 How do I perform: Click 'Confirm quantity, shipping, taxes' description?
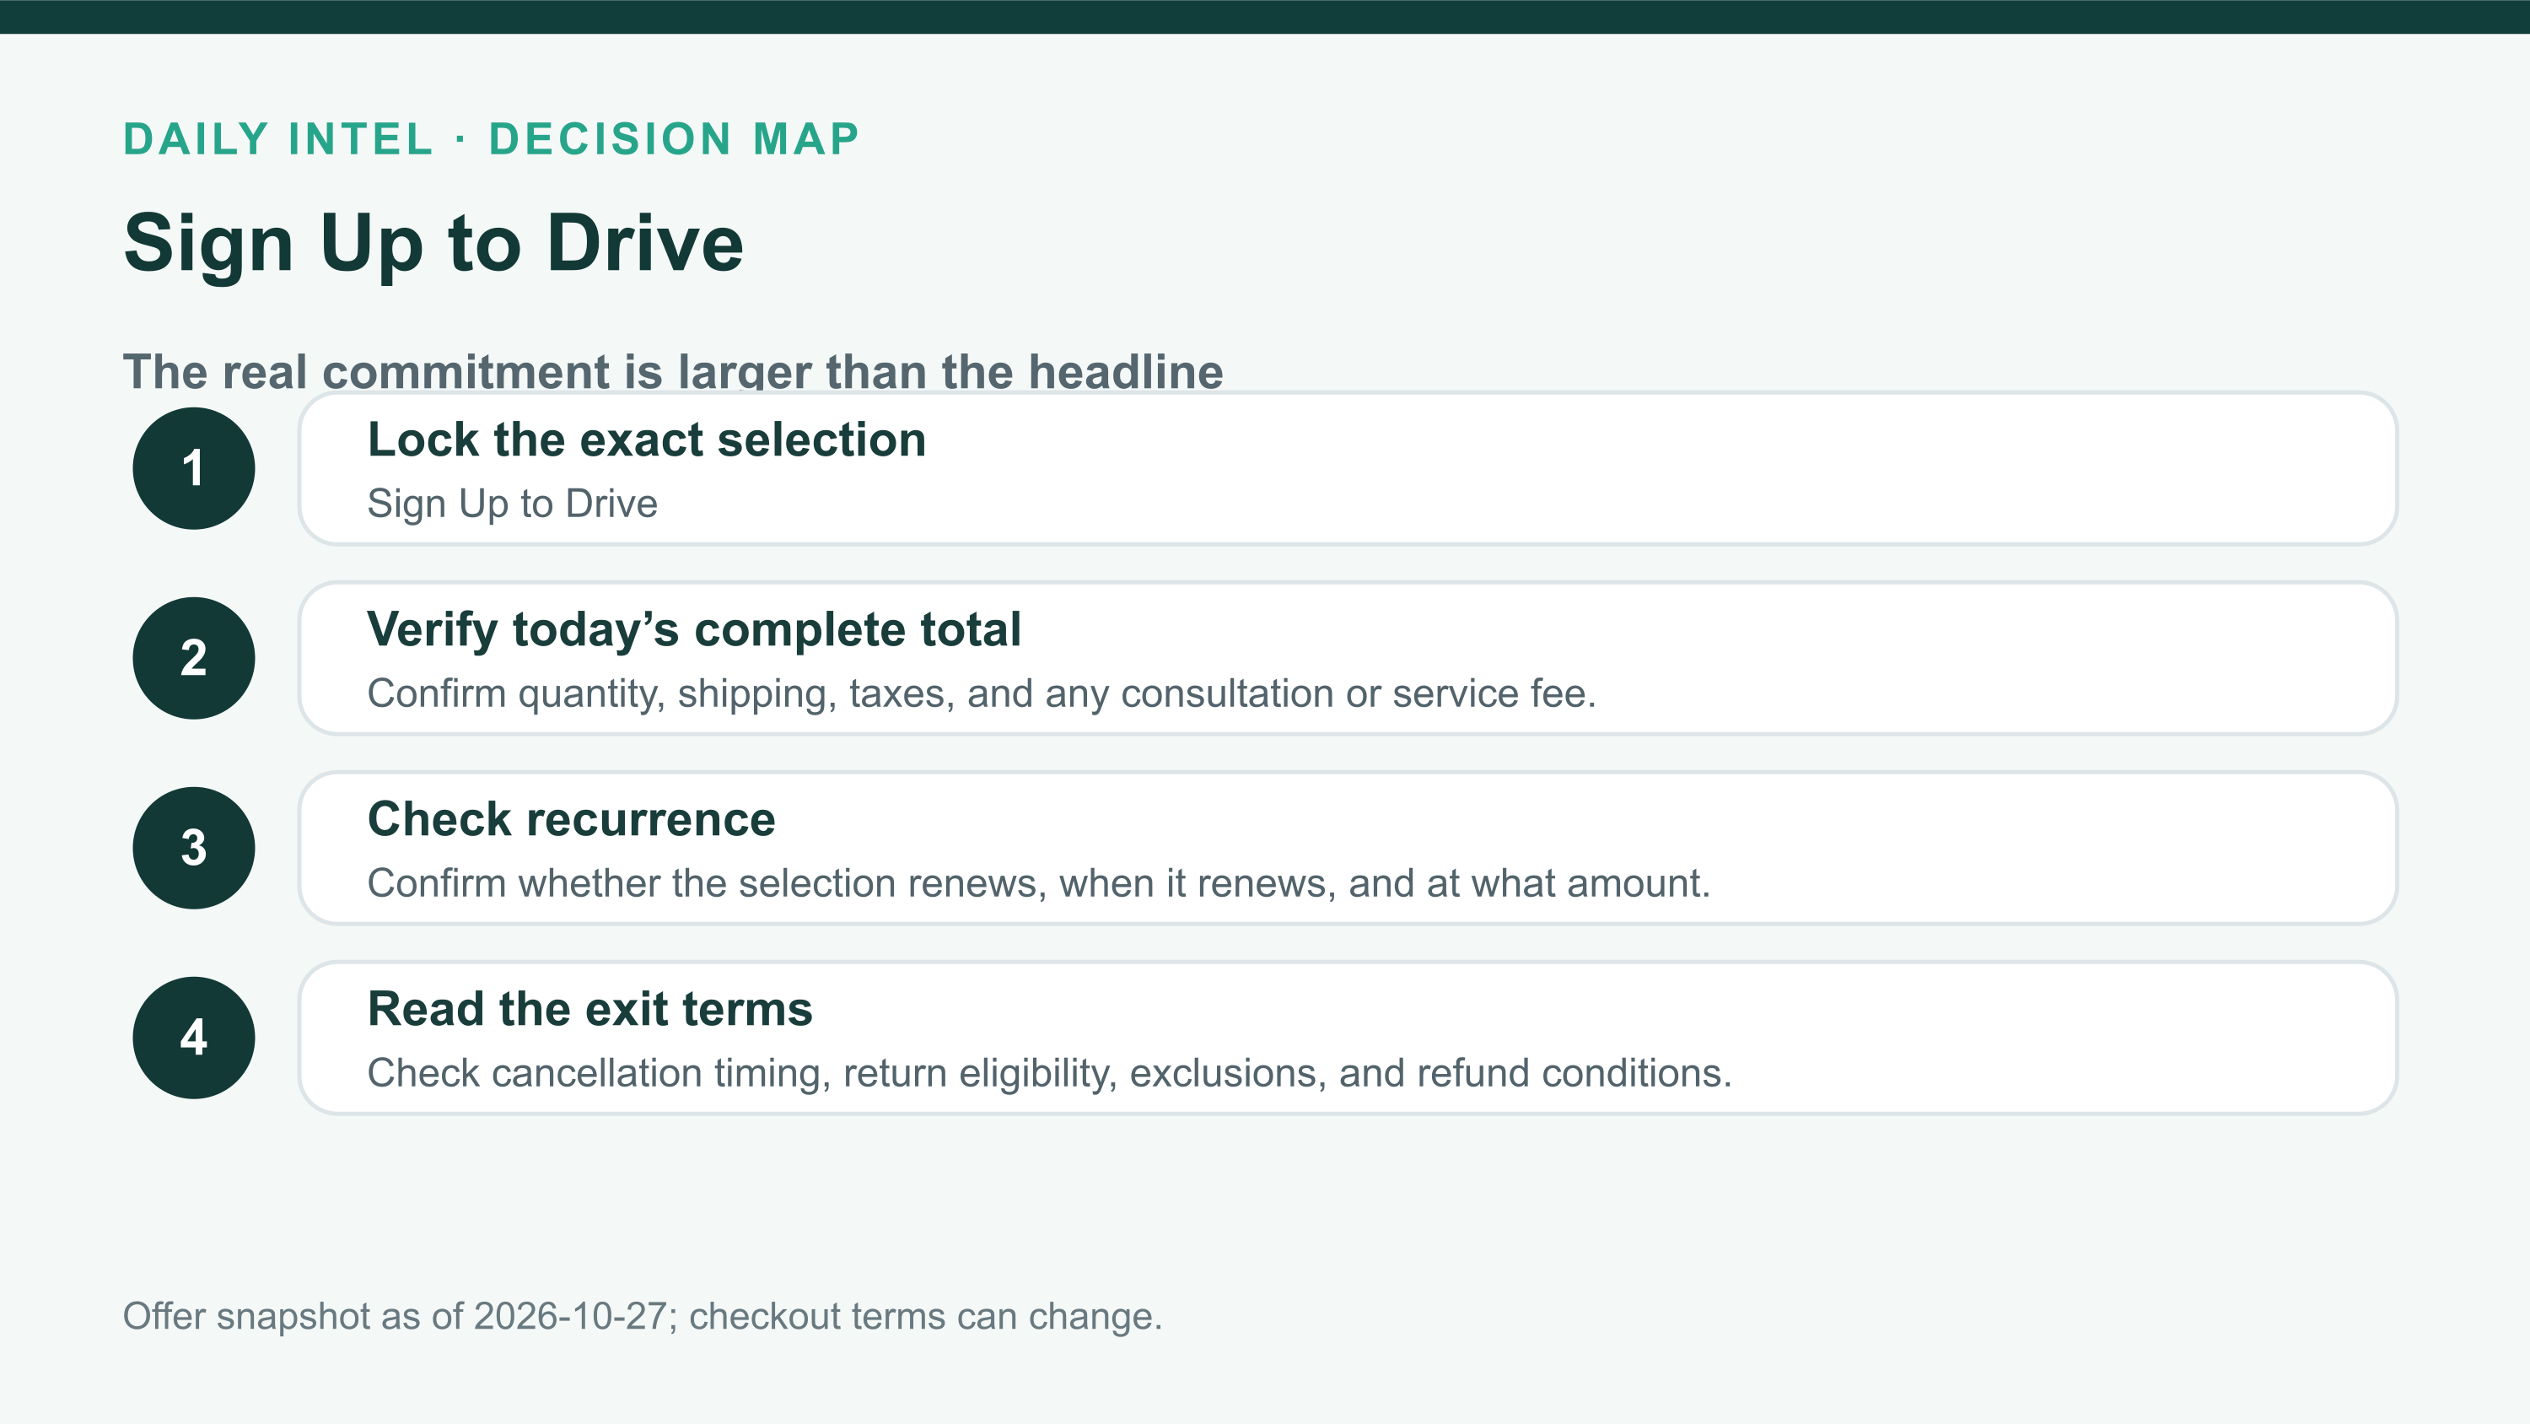pyautogui.click(x=981, y=693)
